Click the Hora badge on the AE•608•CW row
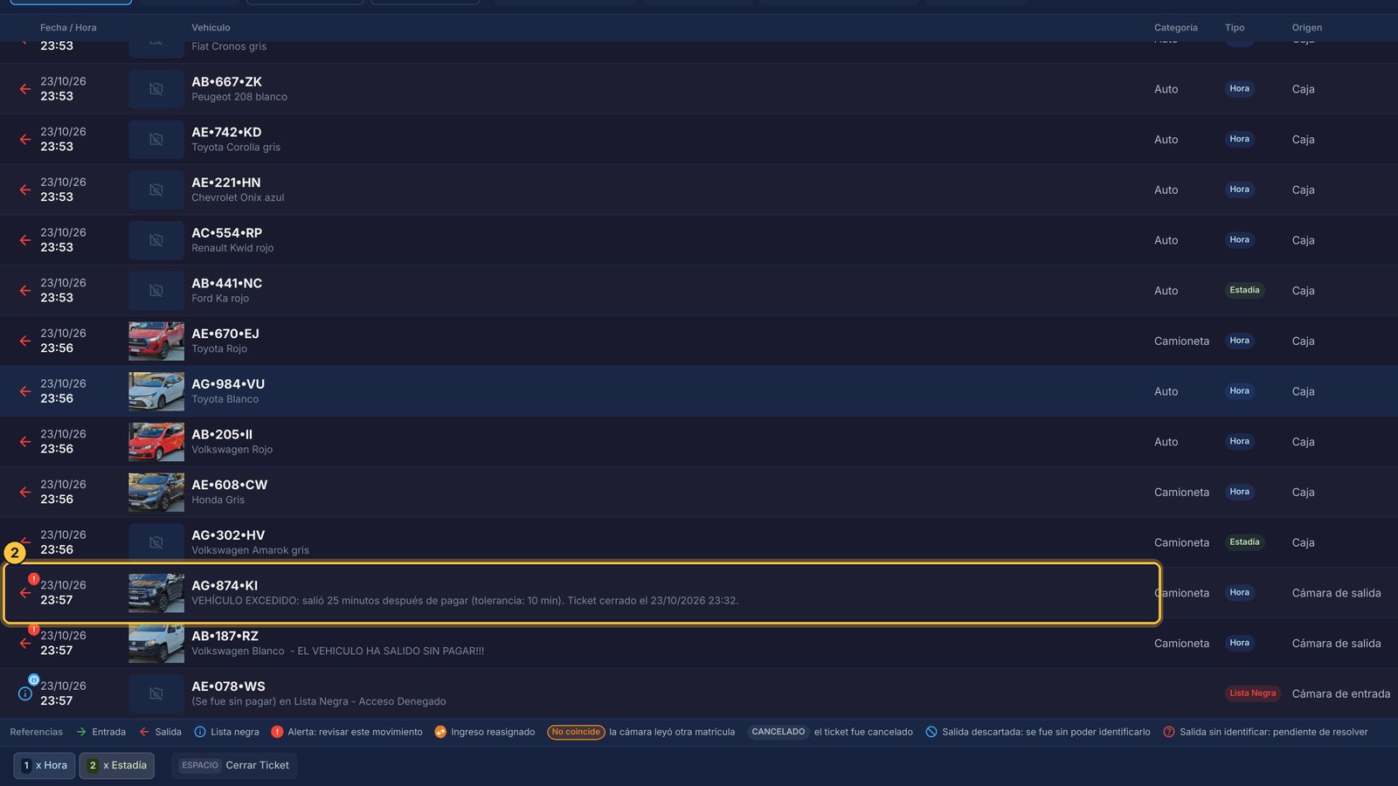1398x786 pixels. point(1239,492)
